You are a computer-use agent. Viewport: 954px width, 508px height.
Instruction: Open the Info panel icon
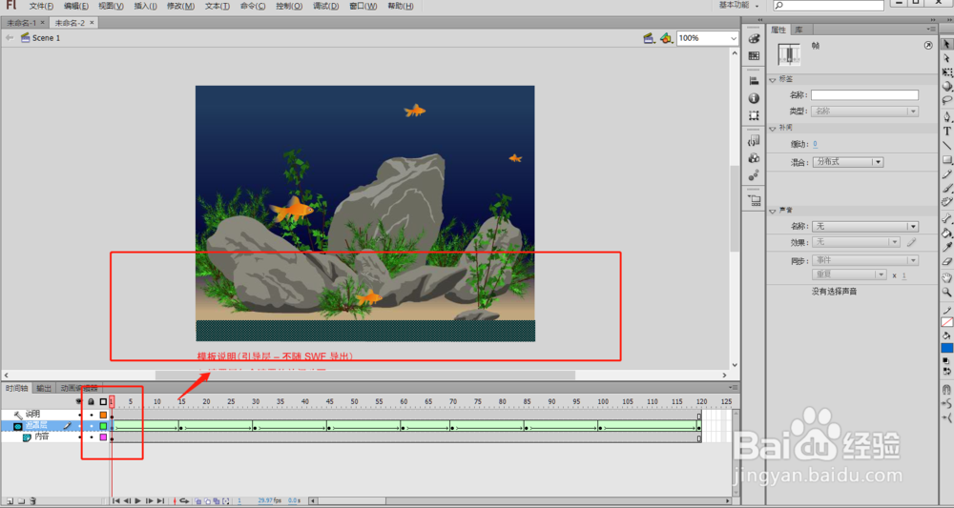tap(754, 98)
